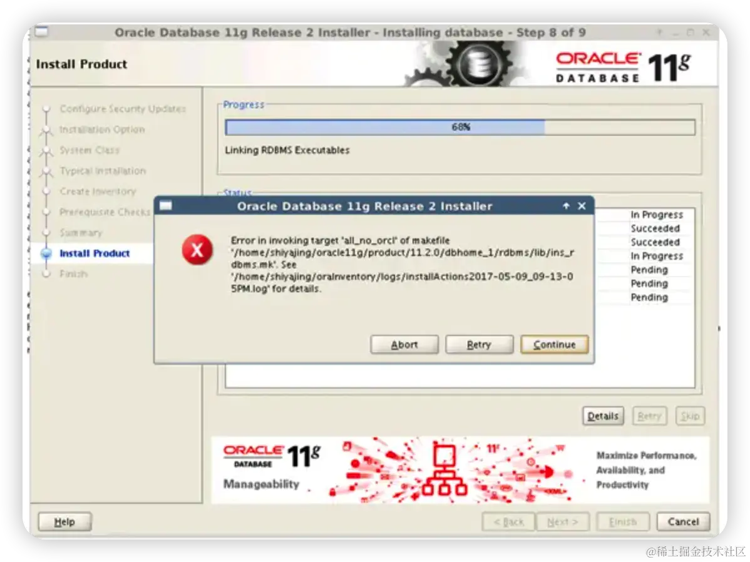
Task: Click the disabled Retry button beside Details
Action: click(650, 416)
